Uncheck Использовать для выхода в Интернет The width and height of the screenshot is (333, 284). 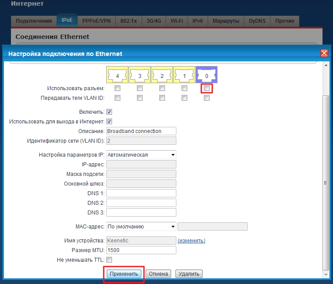coord(109,122)
